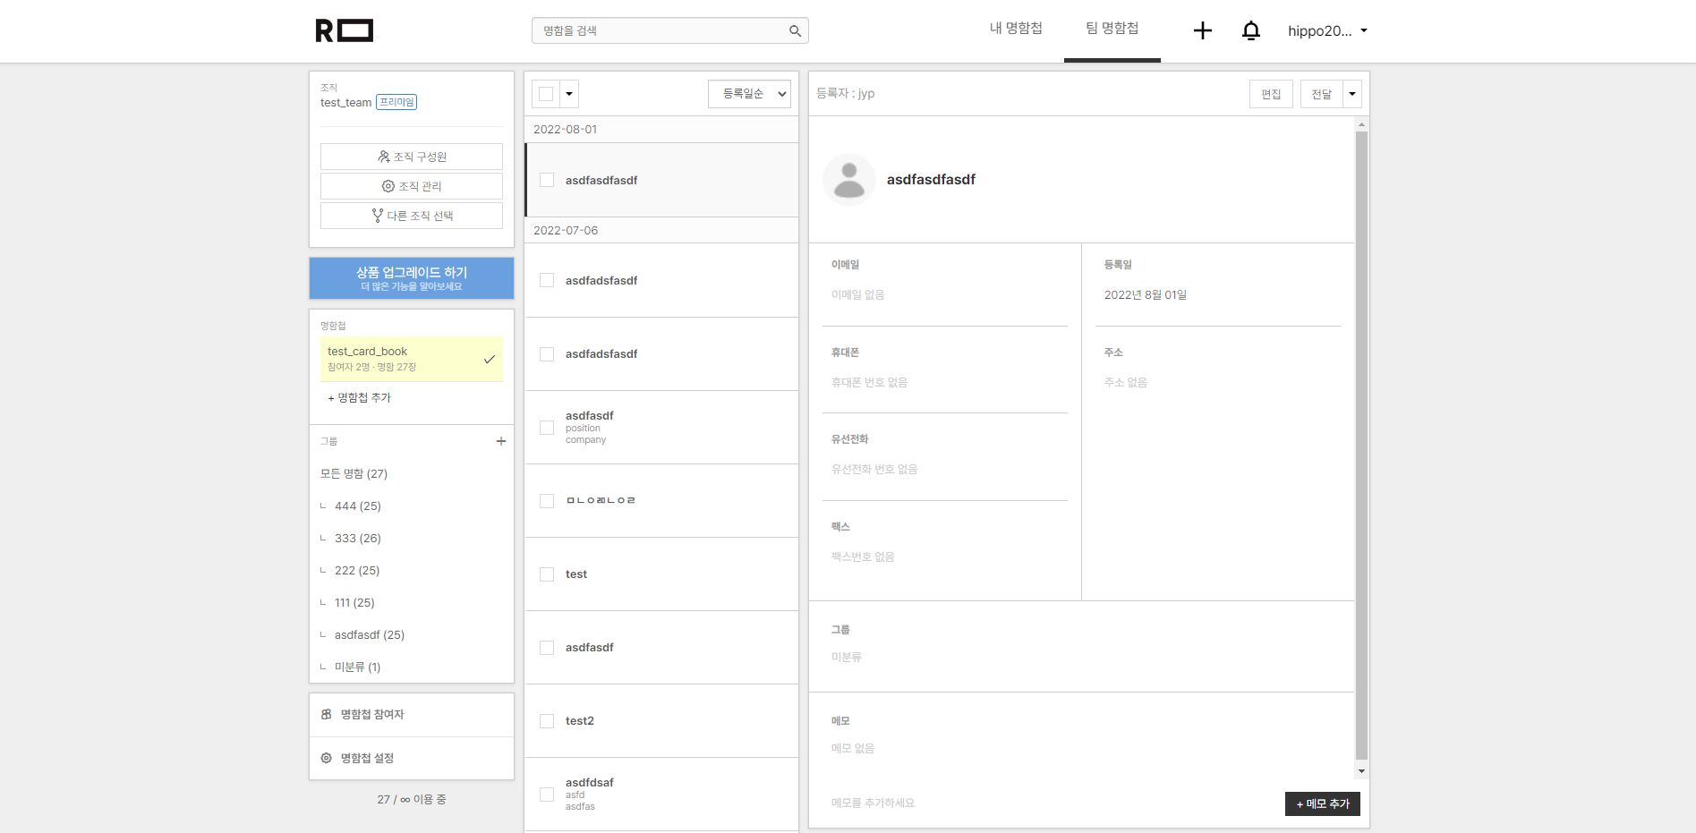This screenshot has width=1696, height=833.
Task: Click the 전달 forward button
Action: tap(1322, 94)
